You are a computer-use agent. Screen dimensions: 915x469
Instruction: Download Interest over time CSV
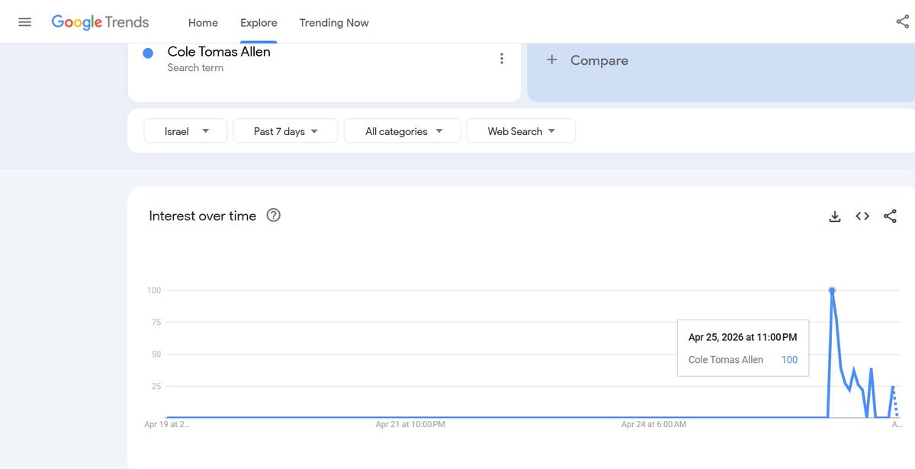[835, 217]
